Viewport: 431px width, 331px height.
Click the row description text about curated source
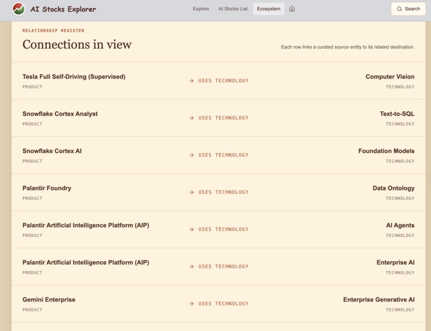pyautogui.click(x=347, y=47)
